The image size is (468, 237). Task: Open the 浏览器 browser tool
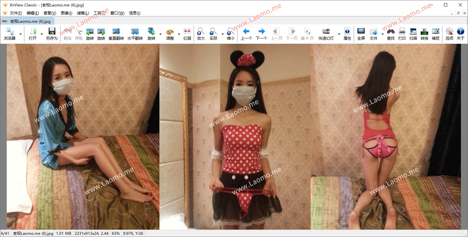point(10,34)
